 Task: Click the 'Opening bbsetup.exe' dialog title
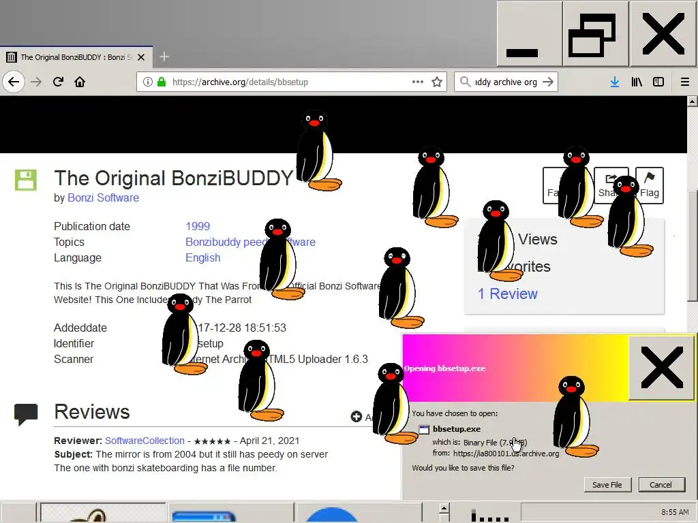[x=444, y=368]
